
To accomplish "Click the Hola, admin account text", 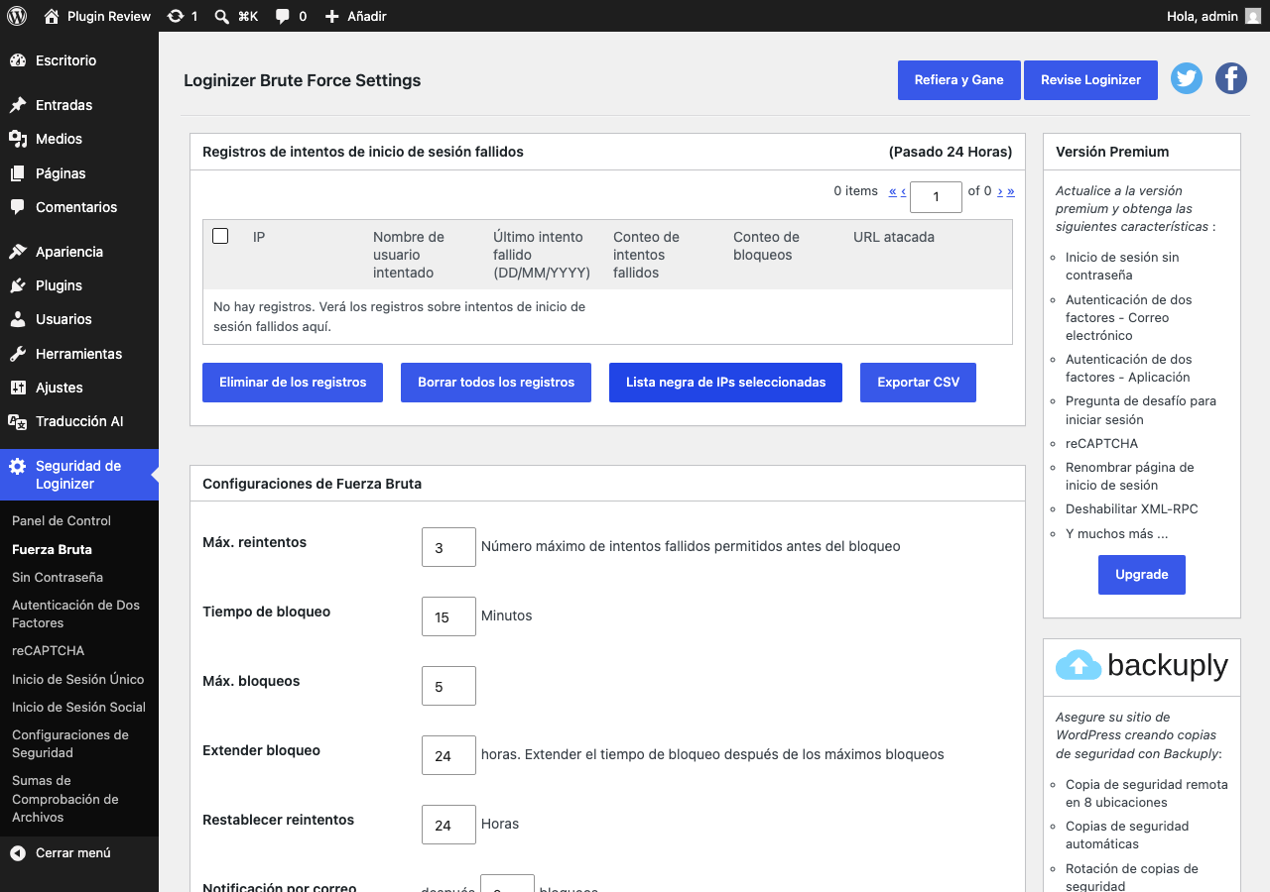I will click(x=1203, y=16).
